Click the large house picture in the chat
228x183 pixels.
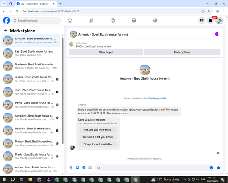coord(145,70)
